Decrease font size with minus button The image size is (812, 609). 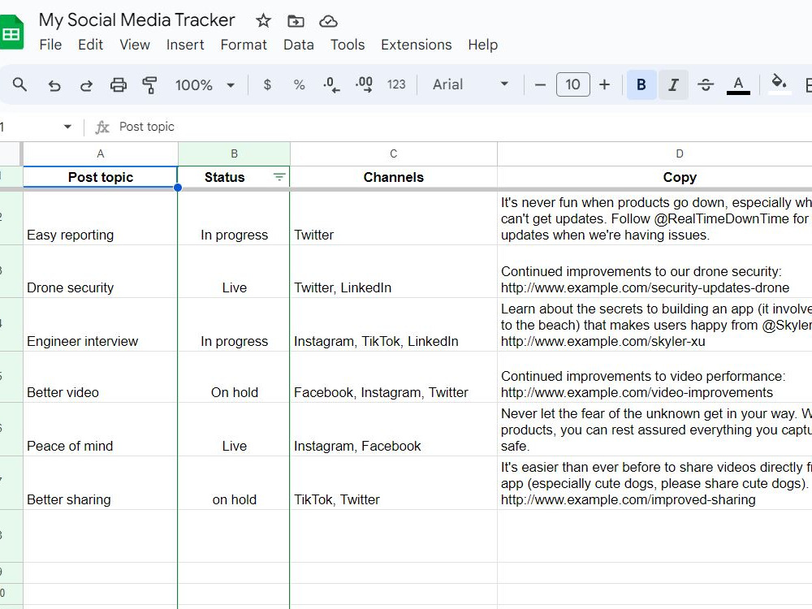[540, 84]
